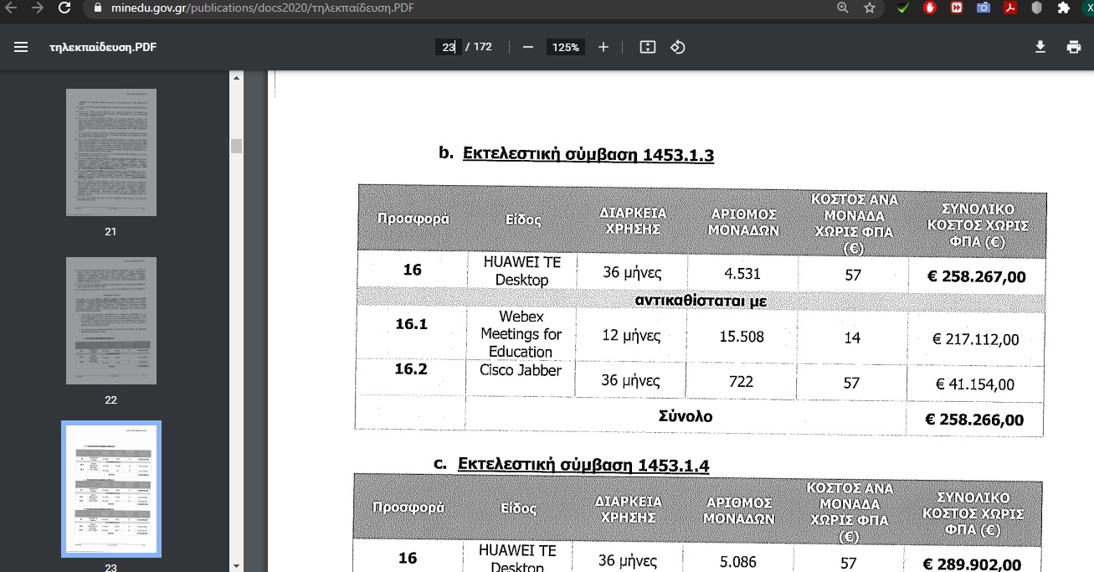Screen dimensions: 1094x572
Task: Click the thumbnail scrollbar up arrow
Action: pos(237,78)
